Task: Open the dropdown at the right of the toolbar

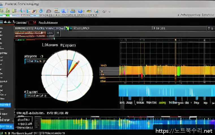Action: coord(195,14)
